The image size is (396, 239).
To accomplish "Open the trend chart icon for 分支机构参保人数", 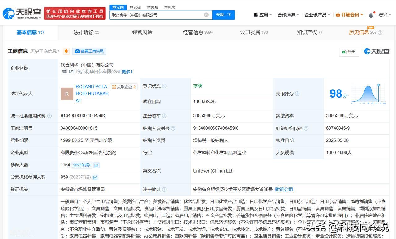I will click(95, 178).
